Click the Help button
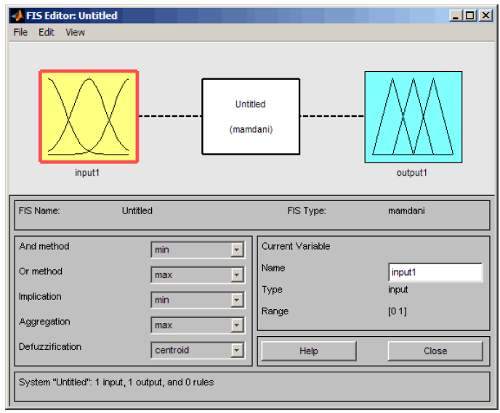Viewport: 500px width, 413px height. coord(309,351)
